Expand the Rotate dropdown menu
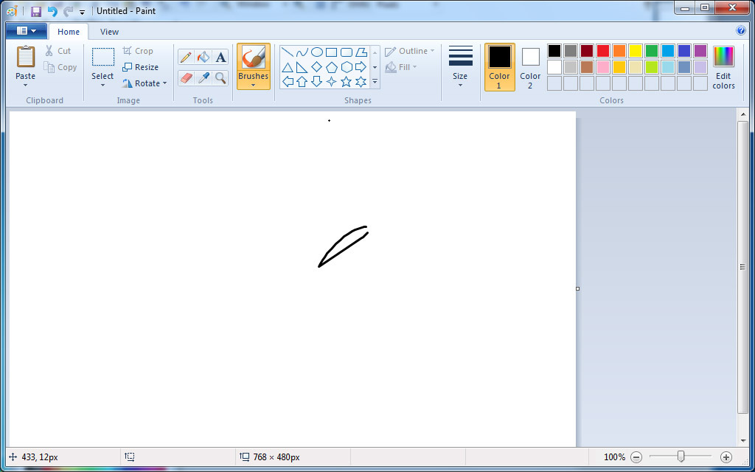755x472 pixels. coord(164,83)
